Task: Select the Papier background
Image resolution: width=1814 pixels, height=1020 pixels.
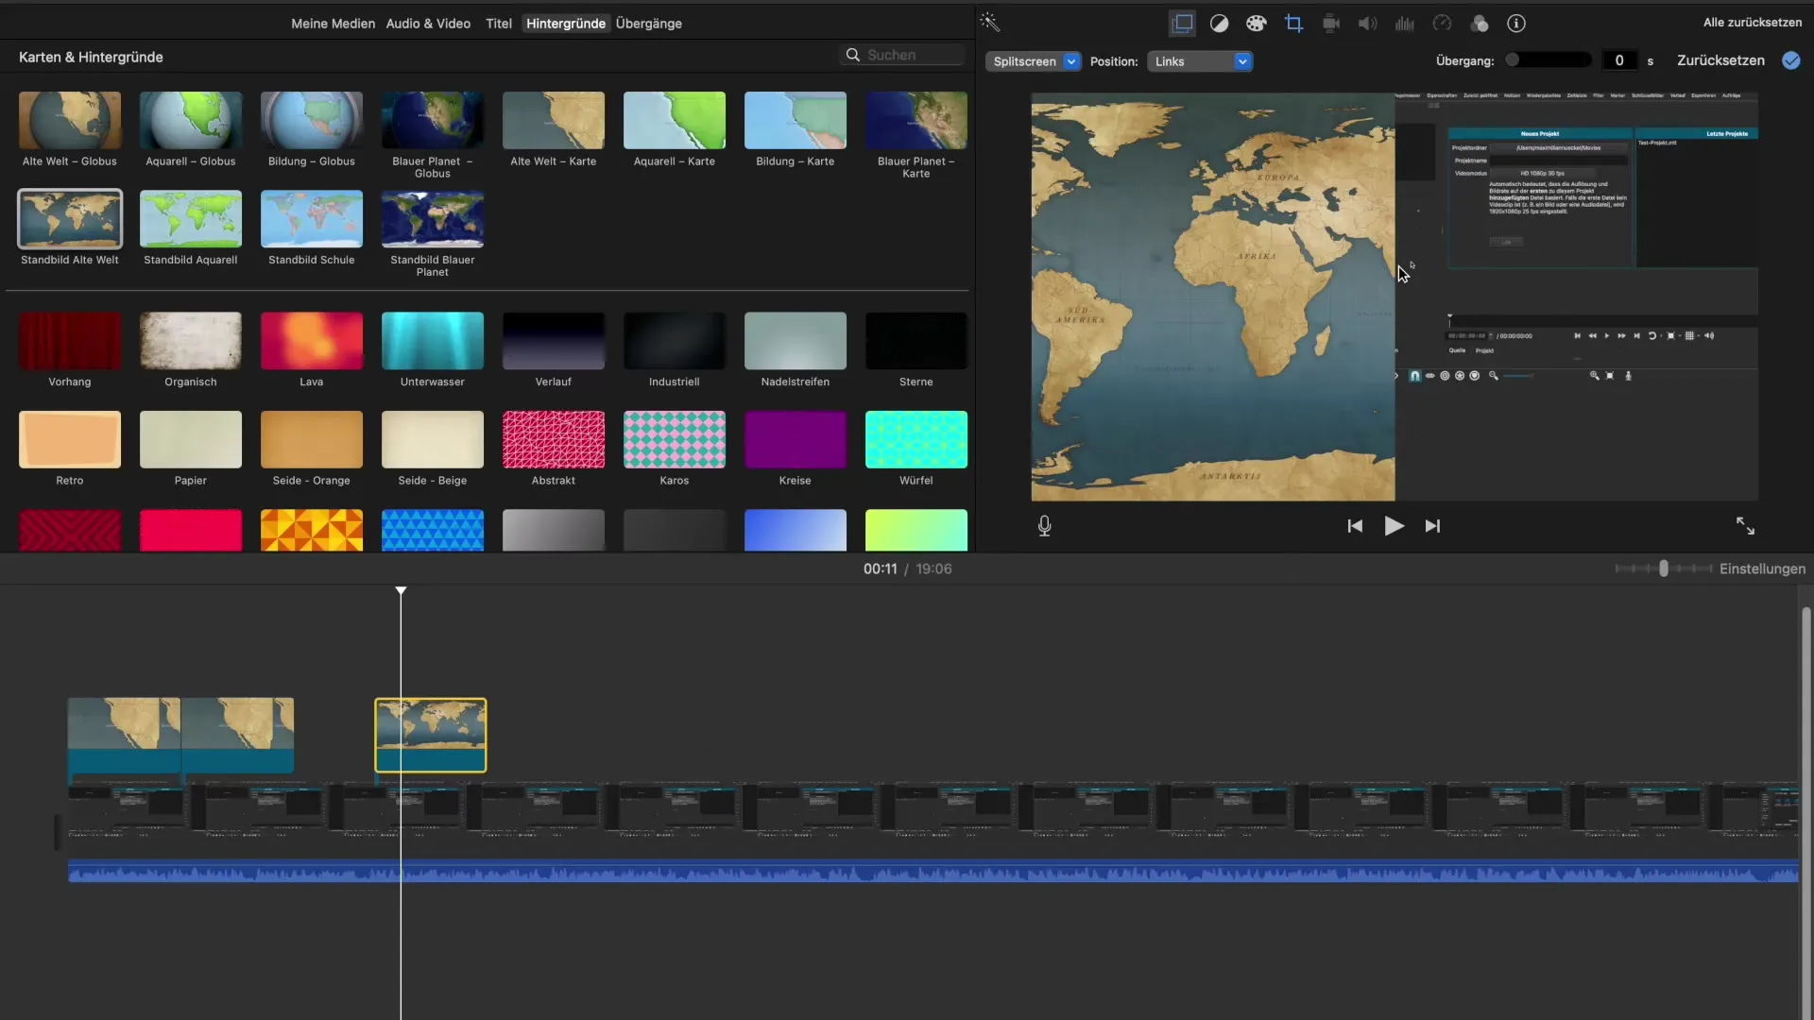Action: (x=191, y=439)
